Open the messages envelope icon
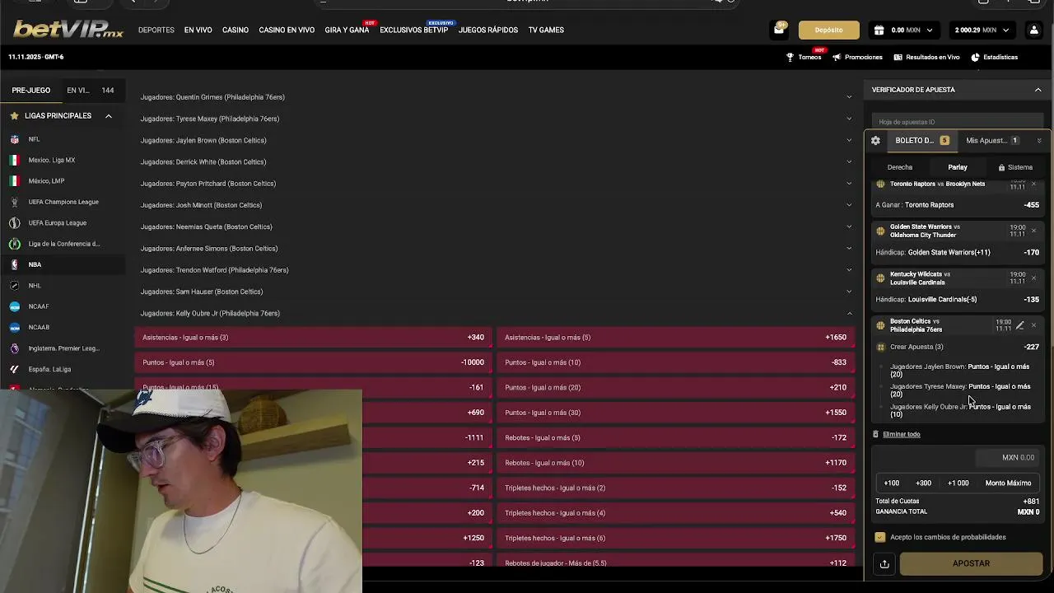This screenshot has height=593, width=1054. point(779,30)
